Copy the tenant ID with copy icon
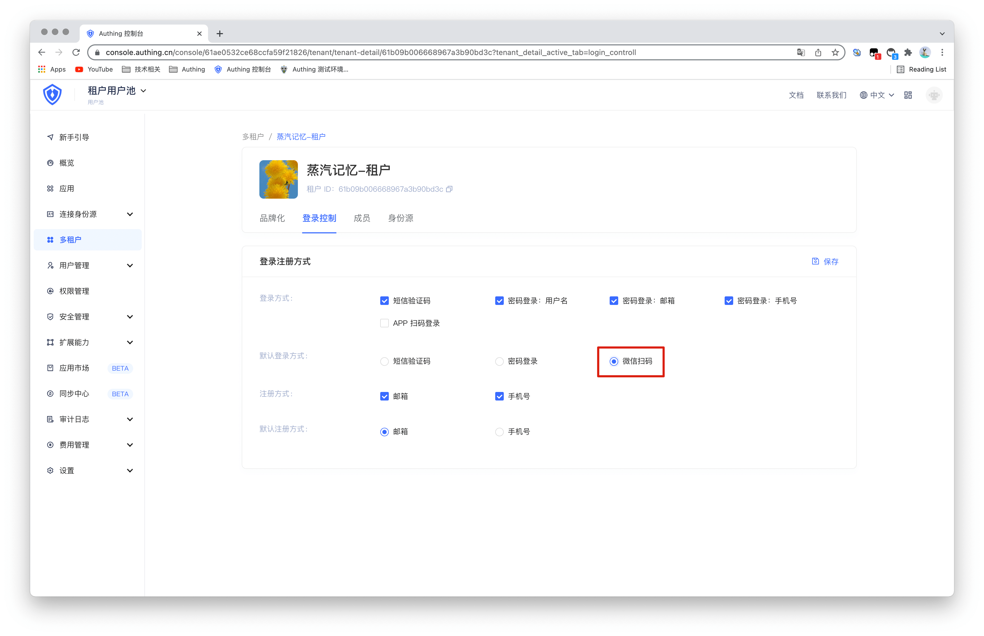The image size is (984, 636). coord(449,189)
